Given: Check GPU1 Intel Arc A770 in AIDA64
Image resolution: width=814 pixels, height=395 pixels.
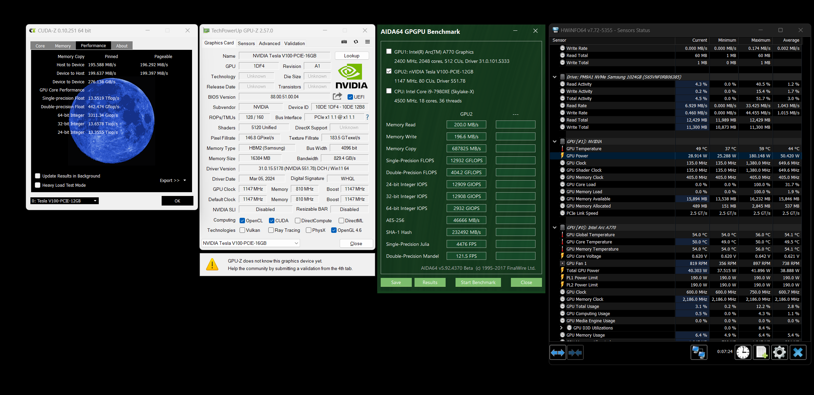Looking at the screenshot, I should (x=389, y=51).
